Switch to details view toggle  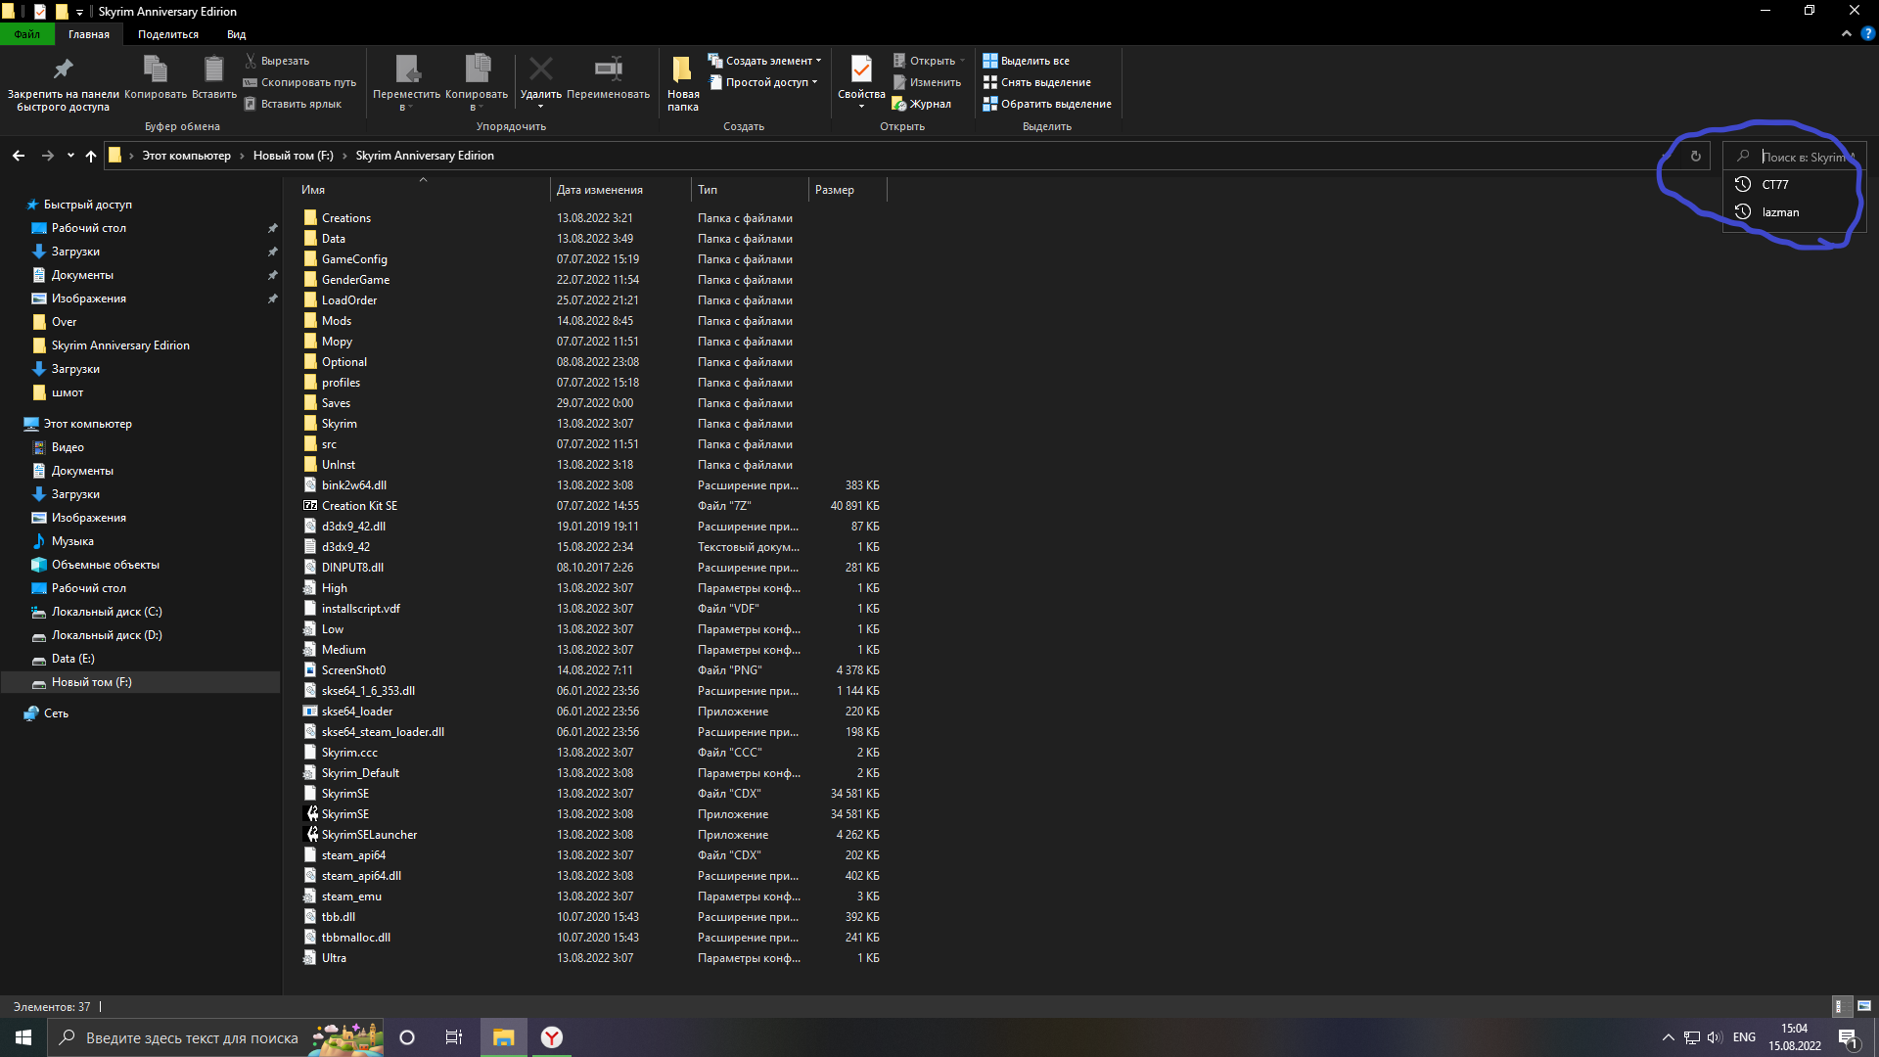pos(1840,1006)
